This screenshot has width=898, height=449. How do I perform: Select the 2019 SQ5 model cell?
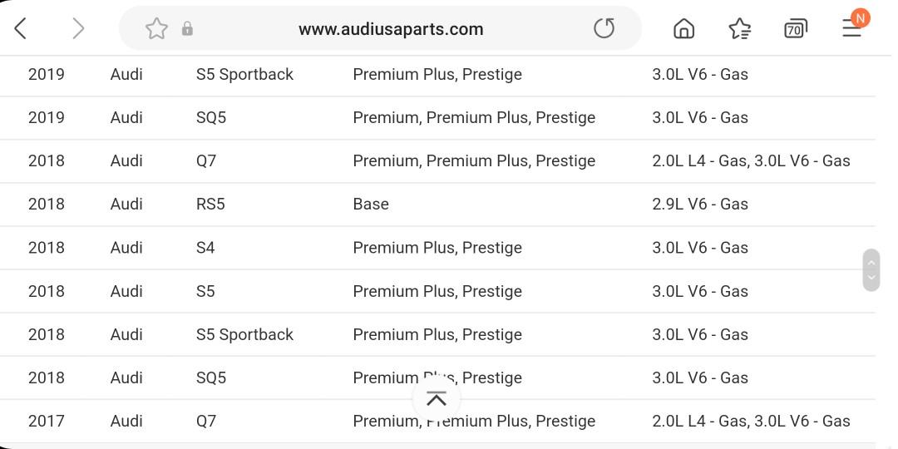tap(211, 118)
